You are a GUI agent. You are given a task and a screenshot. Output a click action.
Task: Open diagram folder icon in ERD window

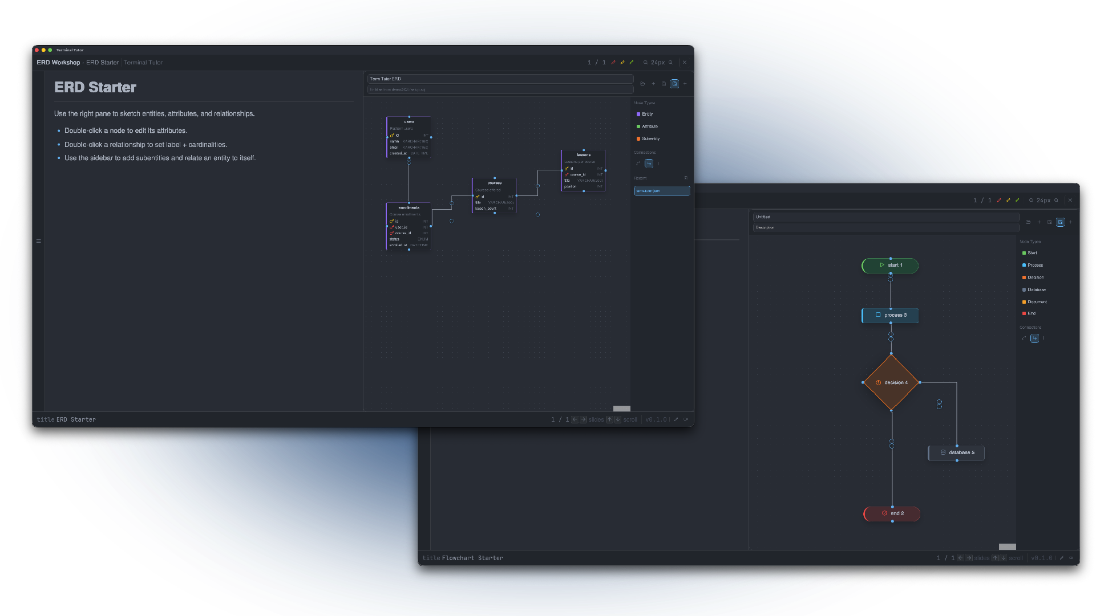coord(642,84)
